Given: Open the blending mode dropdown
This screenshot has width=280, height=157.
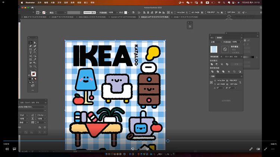Looking at the screenshot, I should click(x=215, y=42).
